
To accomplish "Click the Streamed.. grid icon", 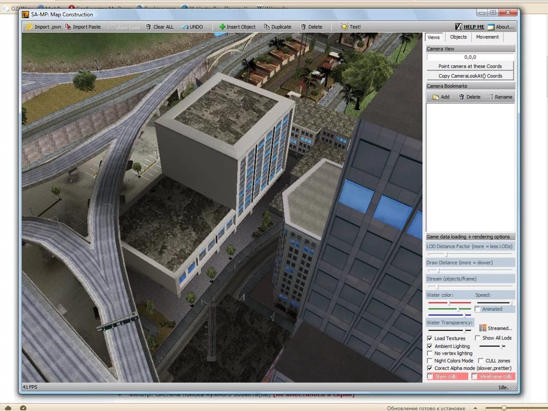I will pyautogui.click(x=483, y=328).
